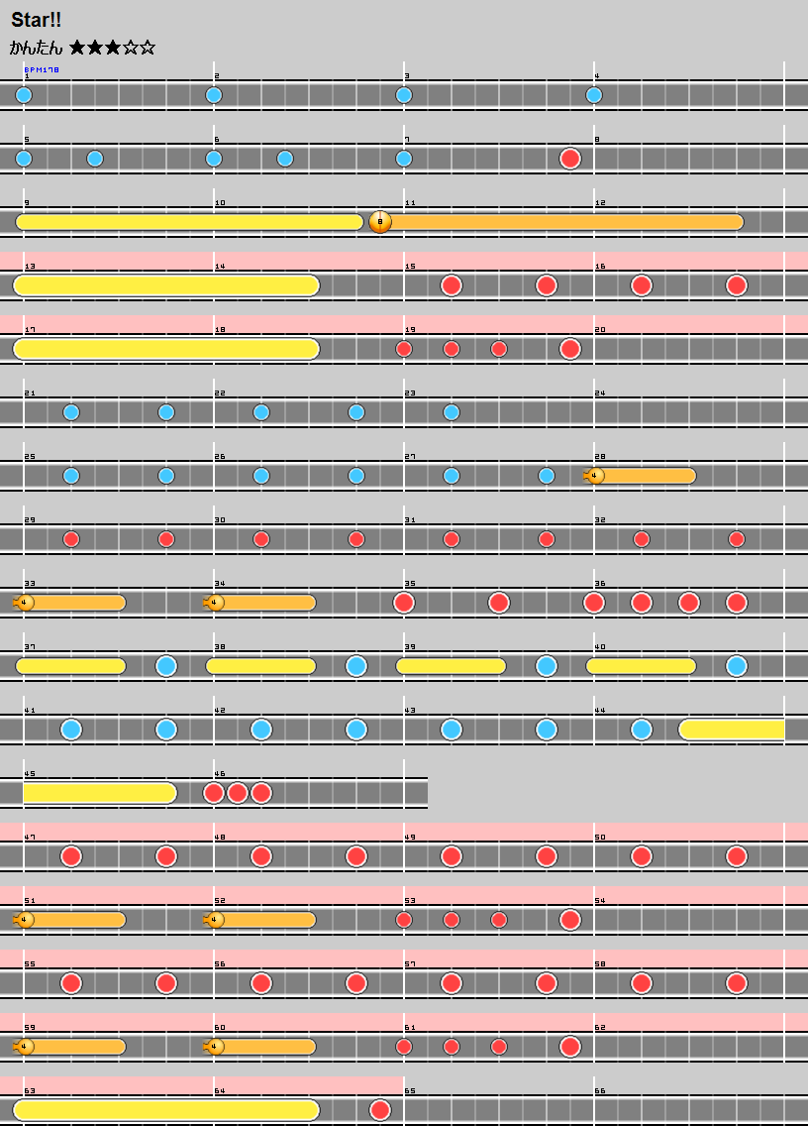Click the balloon note starting measure 33
Viewport: 808px width, 1126px height.
click(26, 603)
